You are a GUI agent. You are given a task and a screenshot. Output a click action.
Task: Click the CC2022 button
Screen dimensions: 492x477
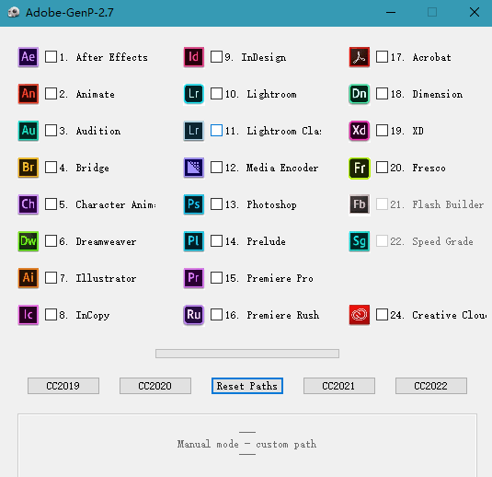430,386
